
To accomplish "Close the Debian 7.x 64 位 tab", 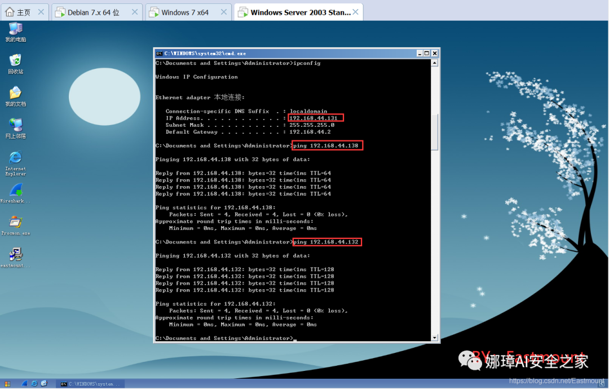I will (135, 12).
